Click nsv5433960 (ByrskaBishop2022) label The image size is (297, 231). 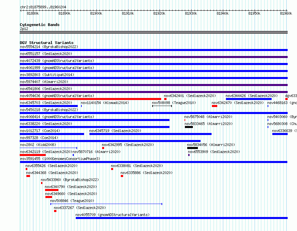(x=70, y=180)
